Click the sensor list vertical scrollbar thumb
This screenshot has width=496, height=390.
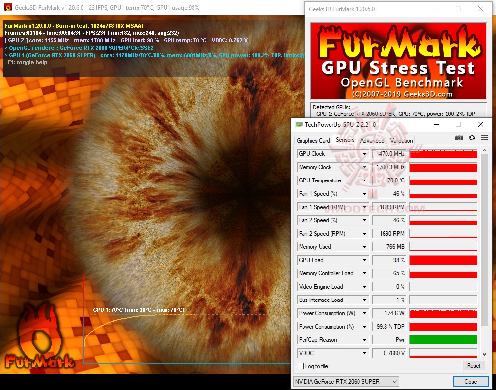[484, 240]
